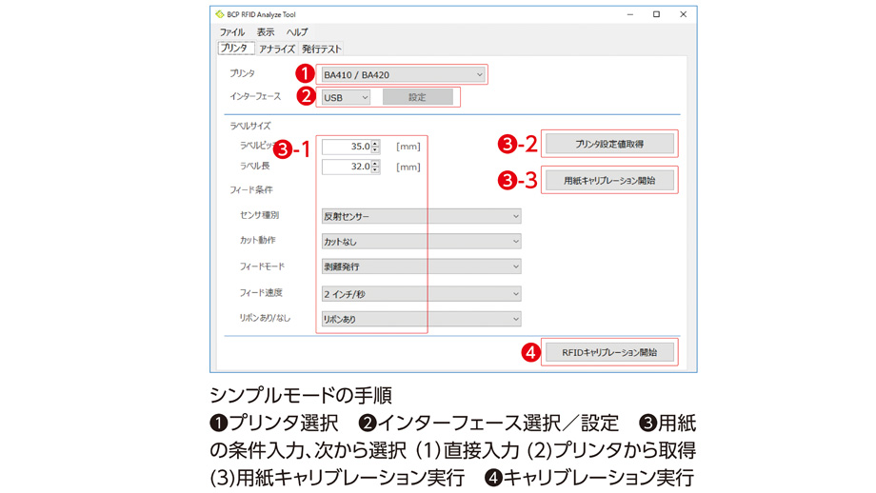This screenshot has width=876, height=493.
Task: Click the BCP RFID Analyze Tool title icon
Action: click(x=221, y=14)
